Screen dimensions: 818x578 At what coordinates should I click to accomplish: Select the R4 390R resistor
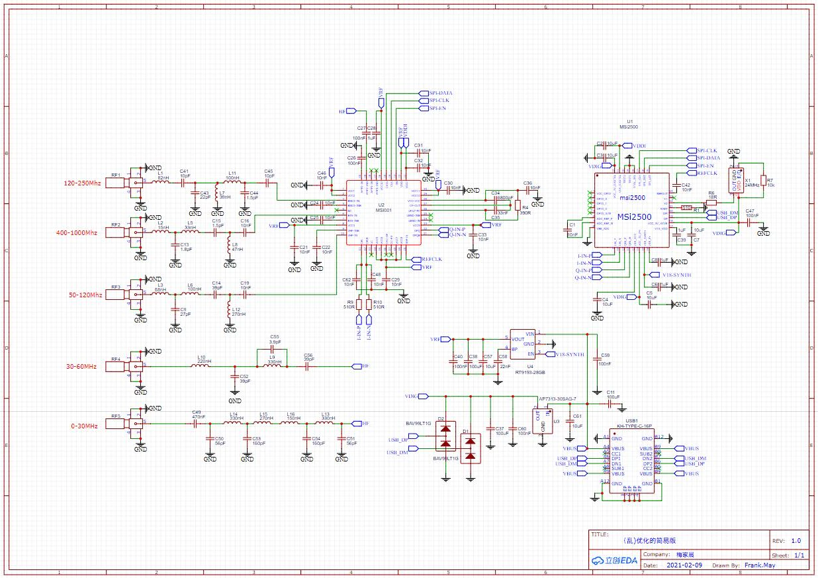coord(518,206)
